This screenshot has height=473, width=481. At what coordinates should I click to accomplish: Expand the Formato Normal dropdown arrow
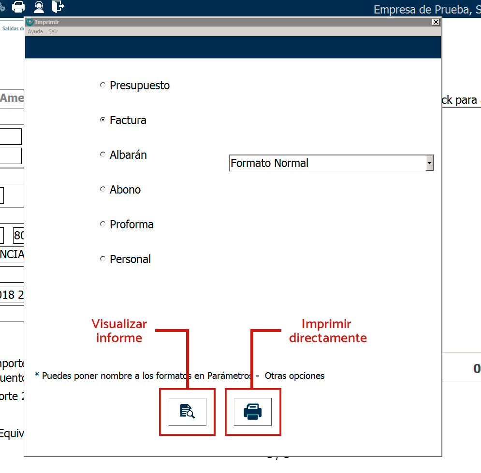pos(429,164)
